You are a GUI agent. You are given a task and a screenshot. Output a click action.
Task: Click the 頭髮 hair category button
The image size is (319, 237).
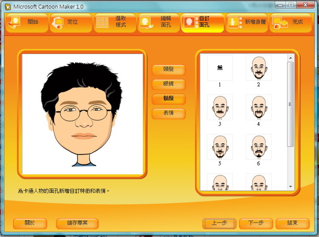click(x=169, y=69)
